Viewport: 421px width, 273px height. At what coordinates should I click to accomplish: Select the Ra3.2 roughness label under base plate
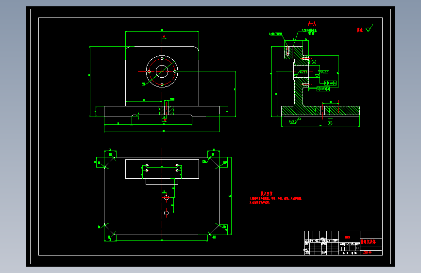(x=292, y=122)
